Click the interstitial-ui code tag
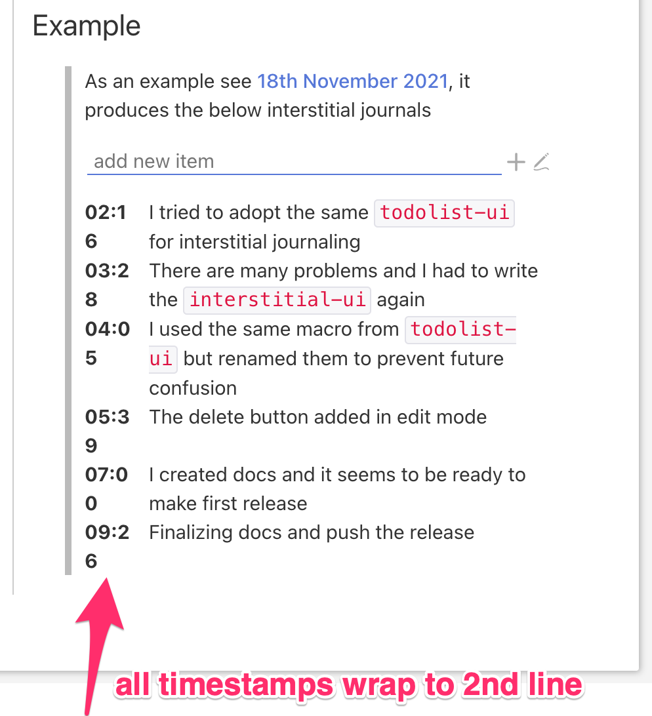This screenshot has width=652, height=716. 277,300
